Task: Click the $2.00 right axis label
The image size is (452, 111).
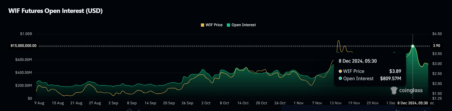Action: [x=437, y=84]
